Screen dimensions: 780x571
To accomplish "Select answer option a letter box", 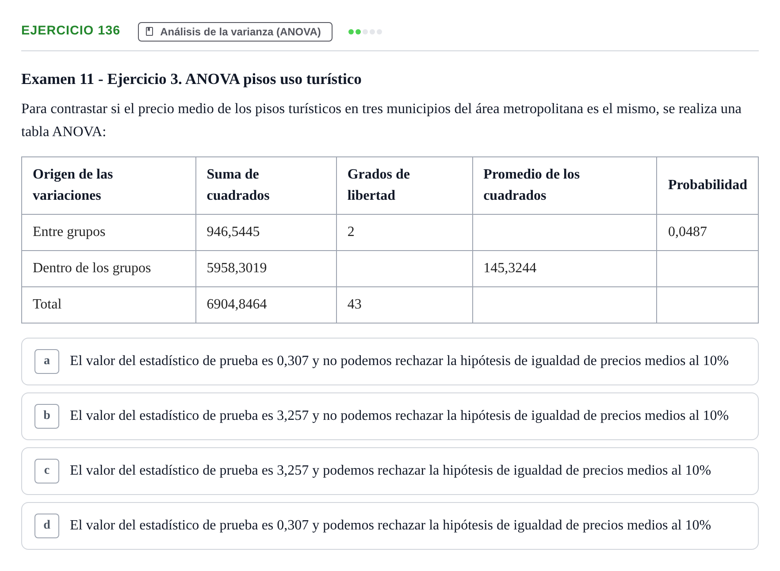I will (47, 361).
